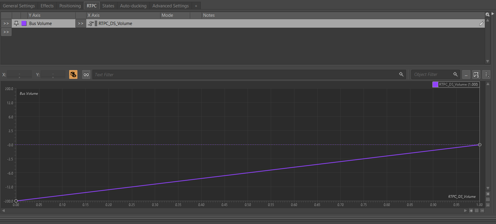Image resolution: width=496 pixels, height=224 pixels.
Task: Zoom out horizontally with minus button
Action: pos(482,211)
